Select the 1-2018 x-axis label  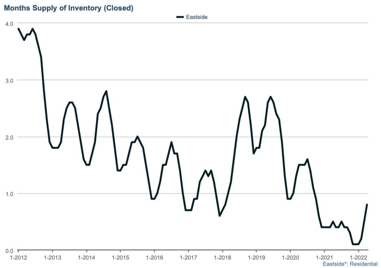coord(222,258)
